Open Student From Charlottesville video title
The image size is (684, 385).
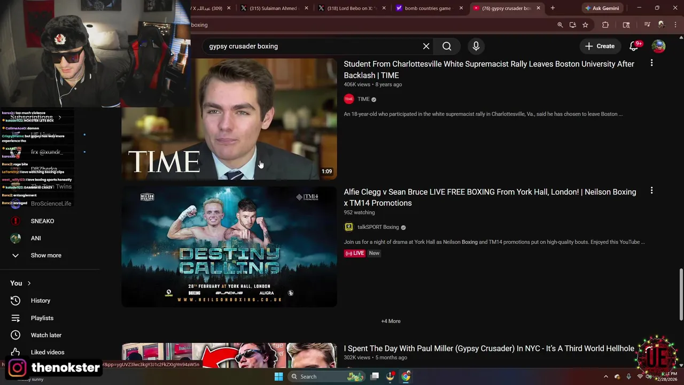(489, 70)
